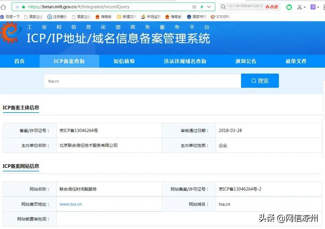
Task: Open the QR code icon in address bar
Action: pos(194,7)
